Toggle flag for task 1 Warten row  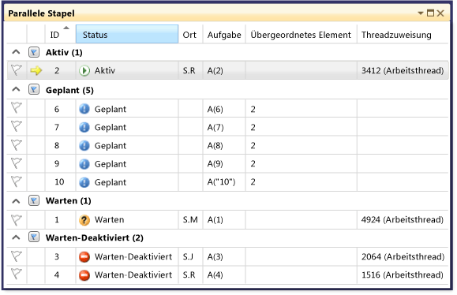(x=17, y=220)
